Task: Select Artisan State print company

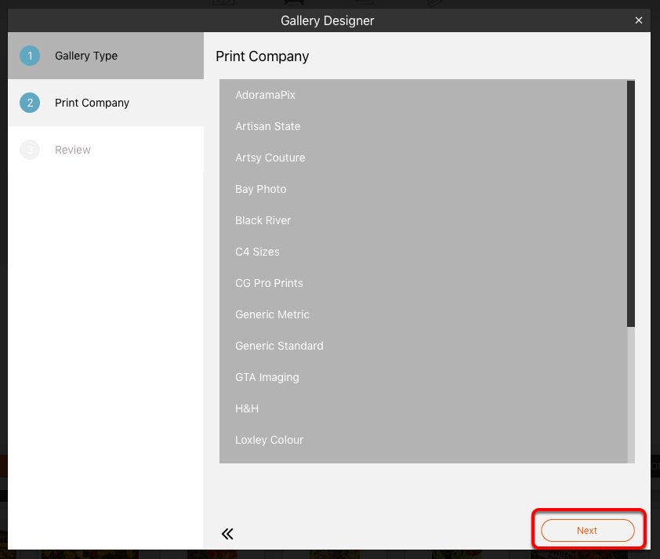Action: tap(423, 126)
